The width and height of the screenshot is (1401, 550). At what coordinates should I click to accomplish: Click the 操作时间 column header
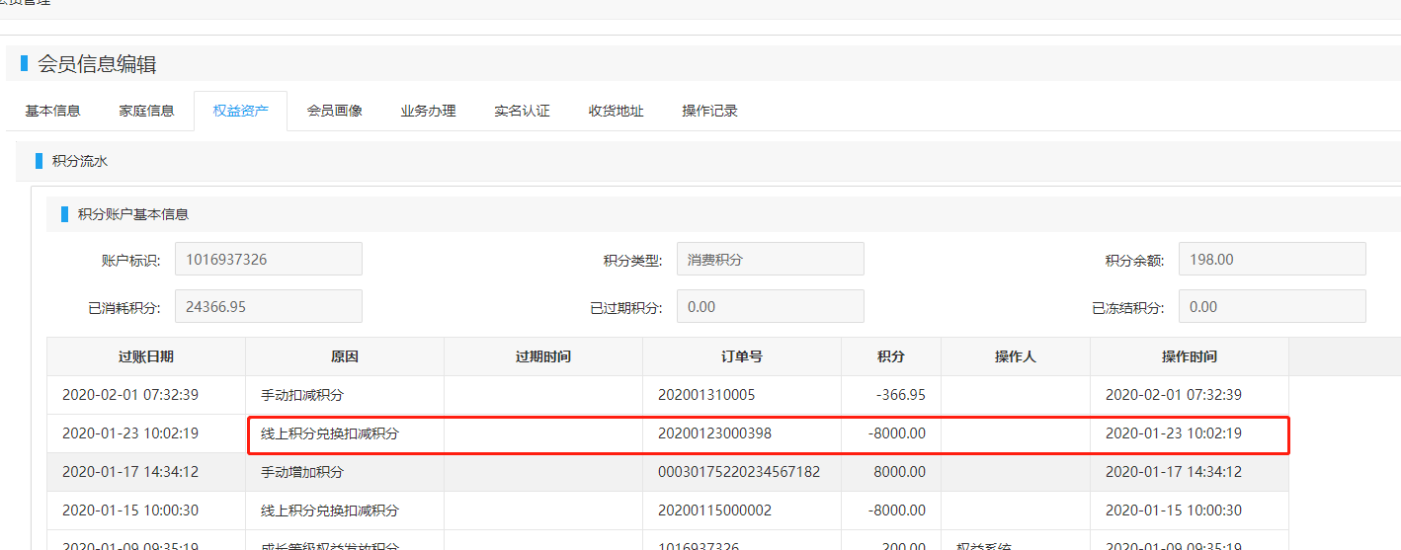[x=1189, y=356]
